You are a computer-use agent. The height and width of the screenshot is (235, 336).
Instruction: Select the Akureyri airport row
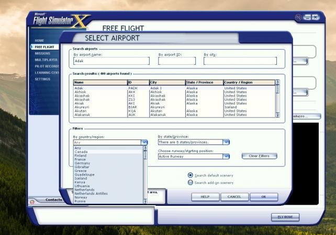tap(174, 107)
